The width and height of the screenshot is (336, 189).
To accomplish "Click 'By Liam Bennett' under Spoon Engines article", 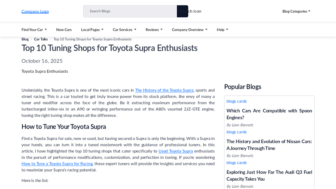I will pos(240,125).
